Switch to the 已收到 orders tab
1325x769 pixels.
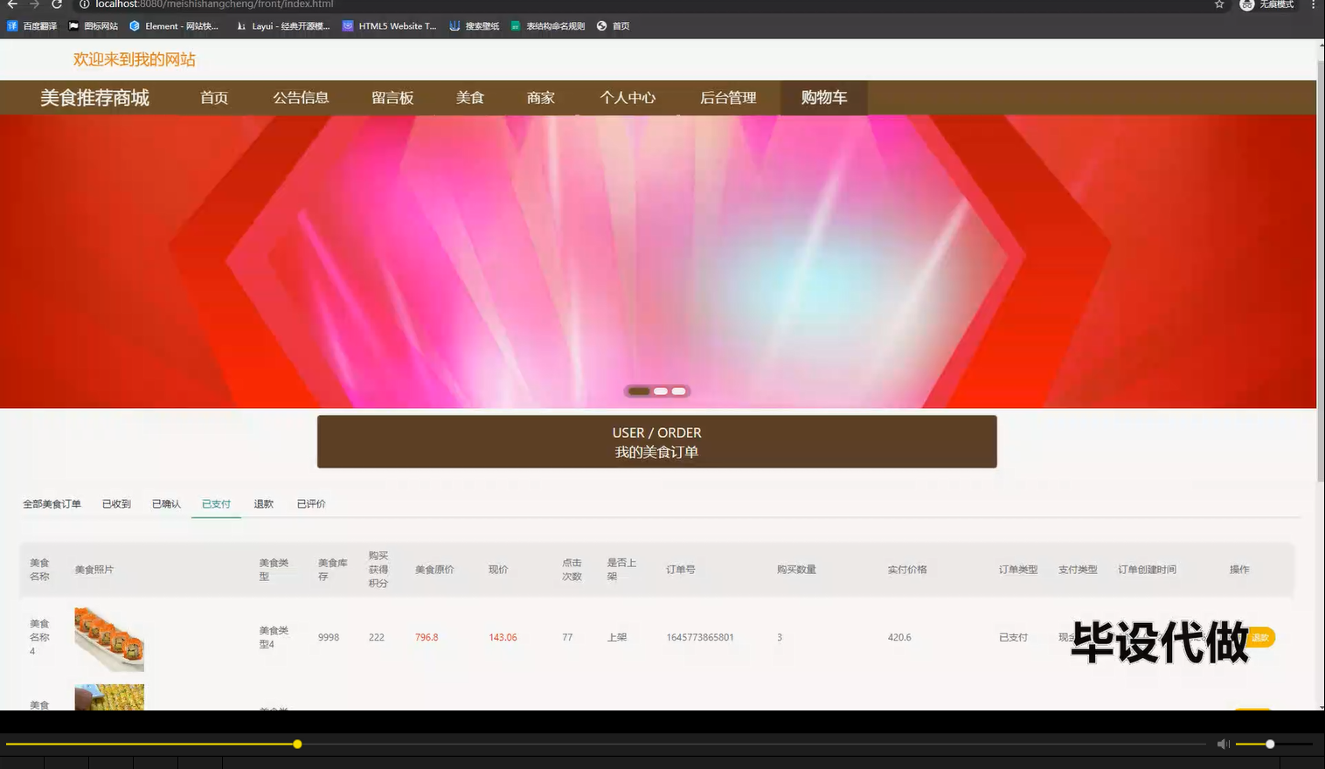click(114, 503)
